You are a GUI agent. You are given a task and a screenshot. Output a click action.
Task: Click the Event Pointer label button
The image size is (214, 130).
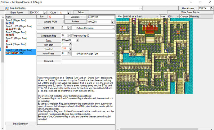(17, 12)
